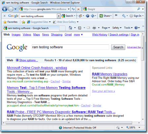Expand Show options plus icon

[17, 60]
